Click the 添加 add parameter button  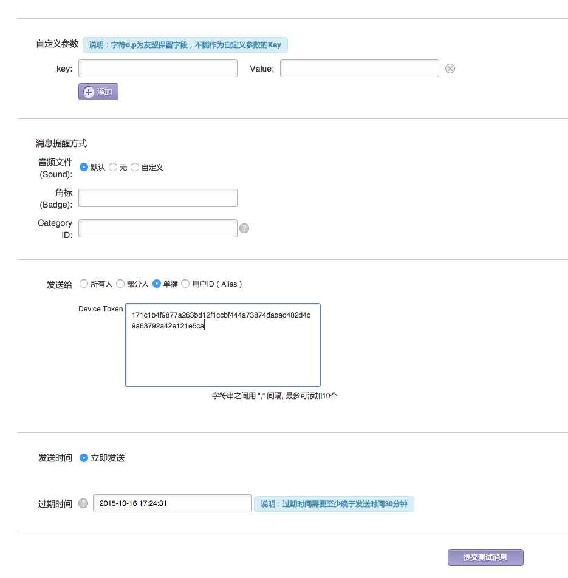click(98, 92)
